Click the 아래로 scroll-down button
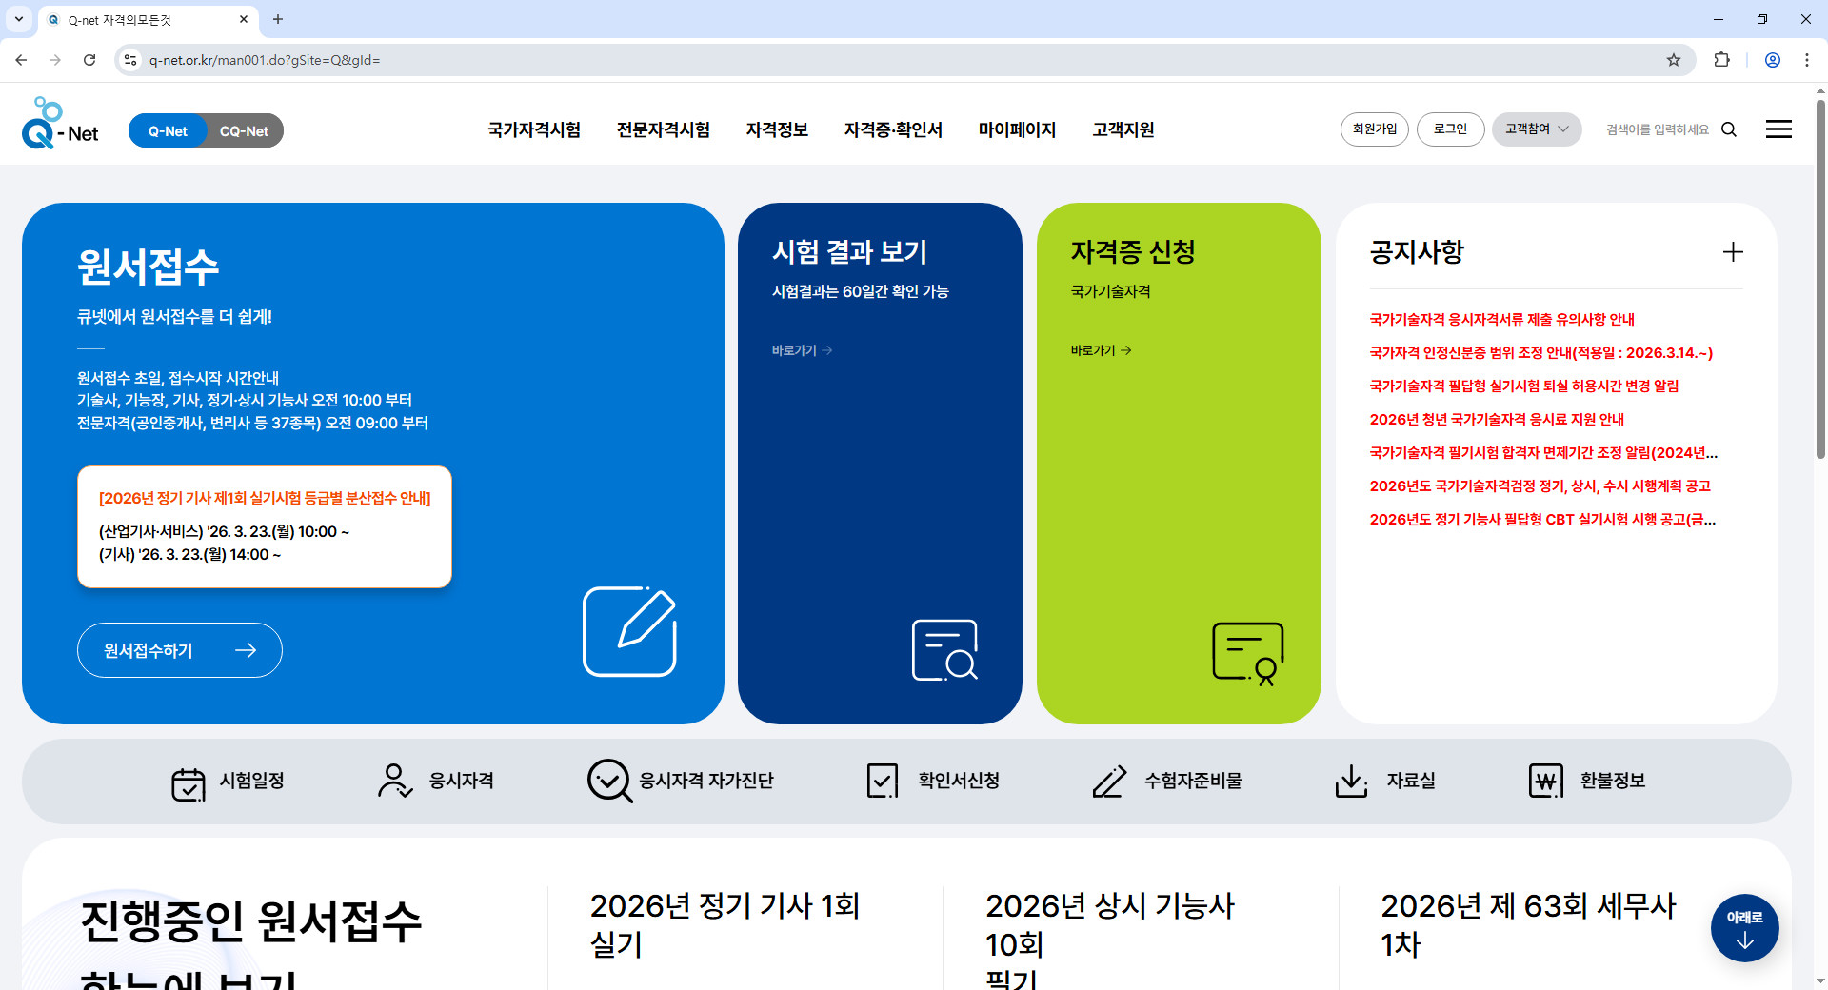Image resolution: width=1828 pixels, height=990 pixels. tap(1744, 928)
